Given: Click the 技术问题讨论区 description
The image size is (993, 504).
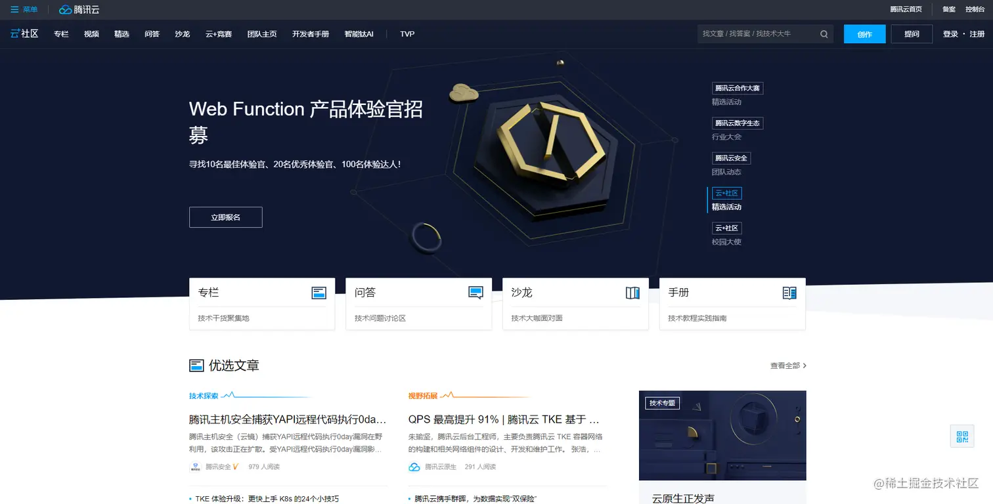Looking at the screenshot, I should pos(380,318).
